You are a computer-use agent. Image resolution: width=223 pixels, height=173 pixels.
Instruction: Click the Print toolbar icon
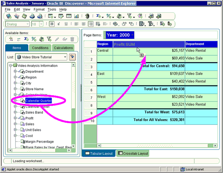click(x=32, y=16)
